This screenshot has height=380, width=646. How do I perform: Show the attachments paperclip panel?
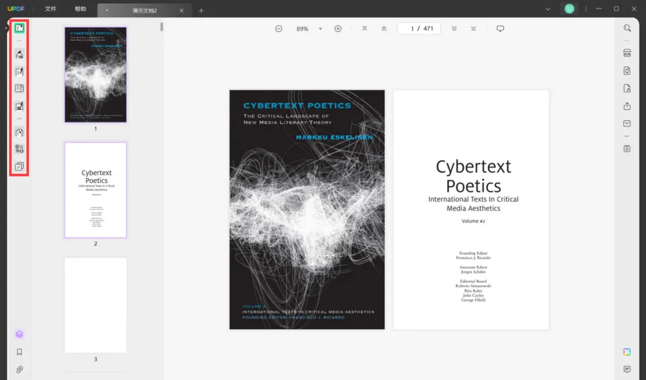[19, 370]
